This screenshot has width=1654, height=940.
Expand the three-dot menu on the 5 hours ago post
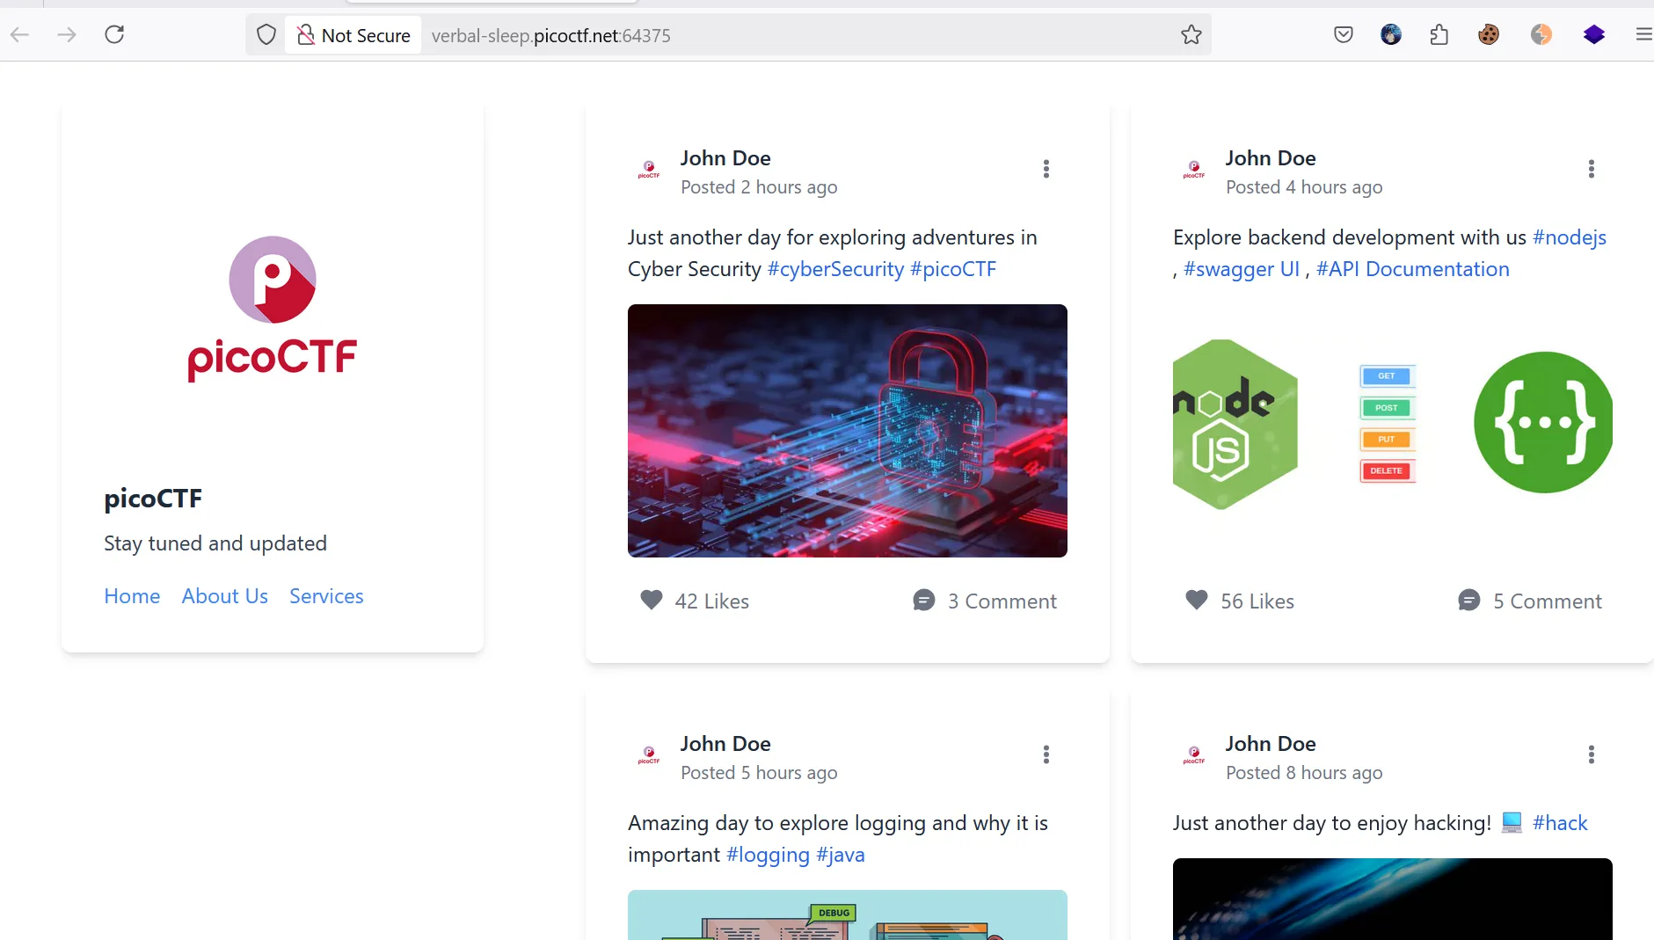pyautogui.click(x=1046, y=754)
